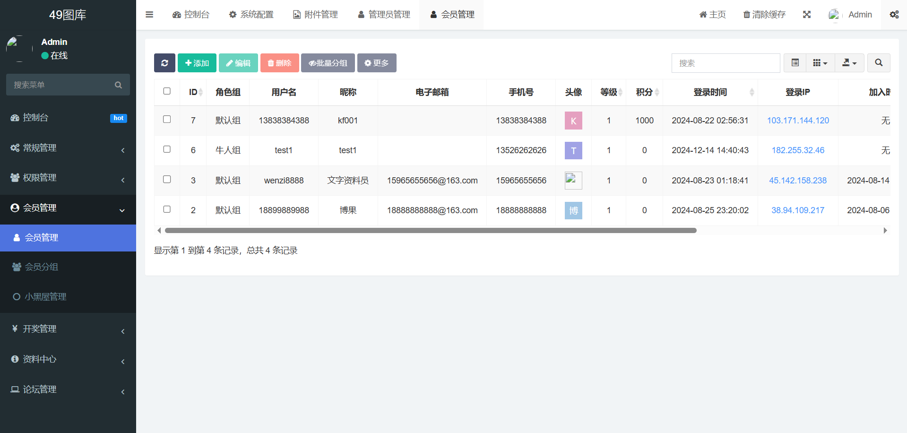
Task: Expand the 开奖管理 sidebar menu
Action: [68, 329]
